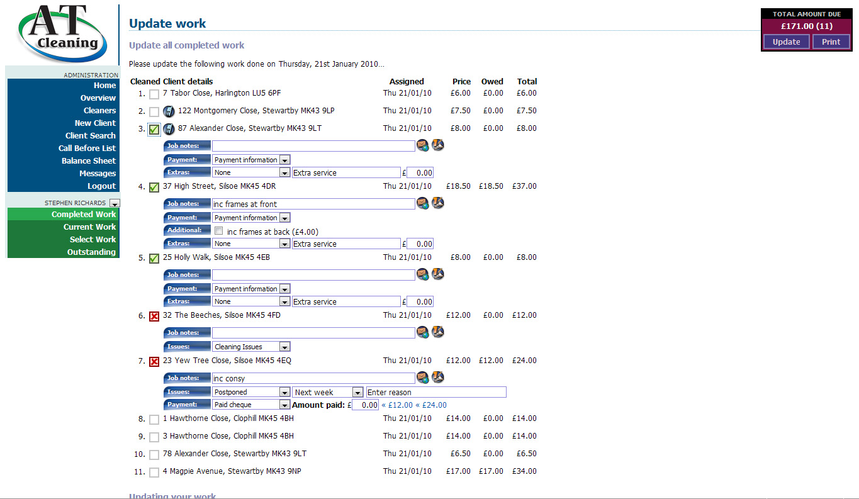The image size is (859, 499).
Task: Click in the 'Enter reason' text field
Action: click(x=435, y=392)
